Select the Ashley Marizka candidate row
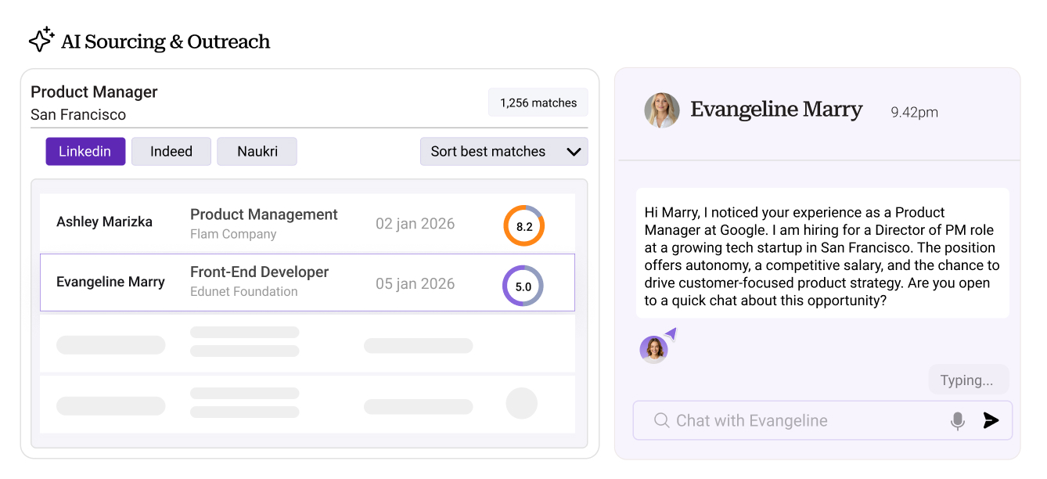The height and width of the screenshot is (479, 1047). pyautogui.click(x=308, y=223)
